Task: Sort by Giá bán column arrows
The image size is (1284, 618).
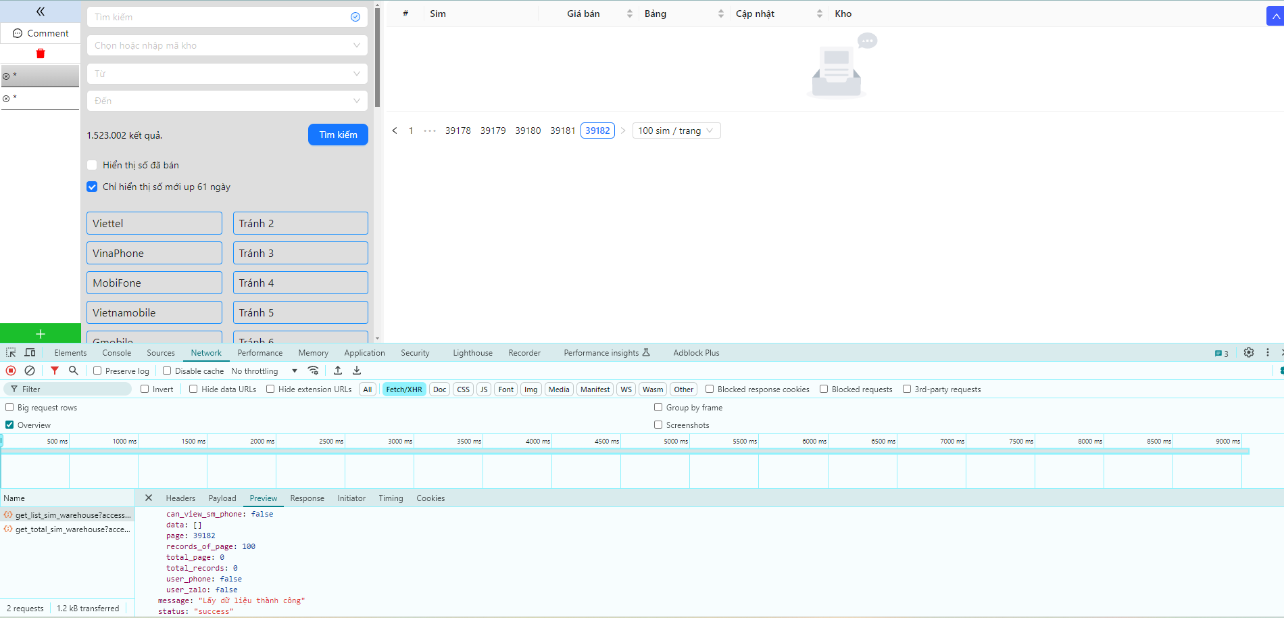Action: tap(630, 14)
